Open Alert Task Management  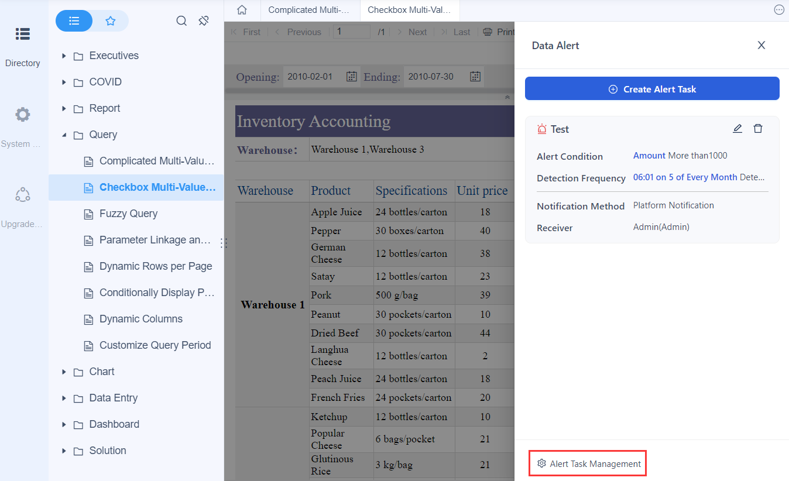point(587,463)
